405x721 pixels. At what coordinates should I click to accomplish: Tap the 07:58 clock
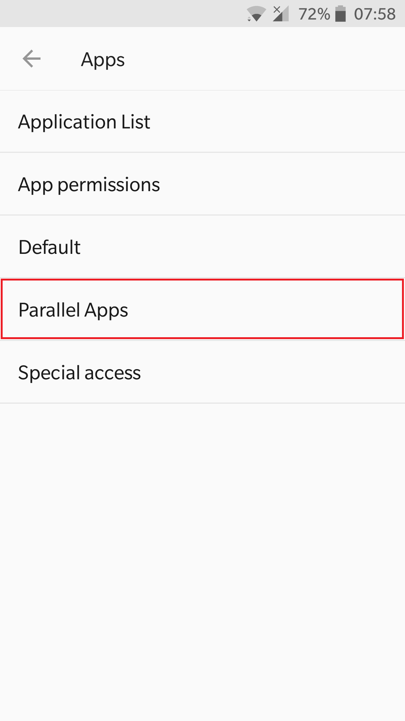[375, 14]
